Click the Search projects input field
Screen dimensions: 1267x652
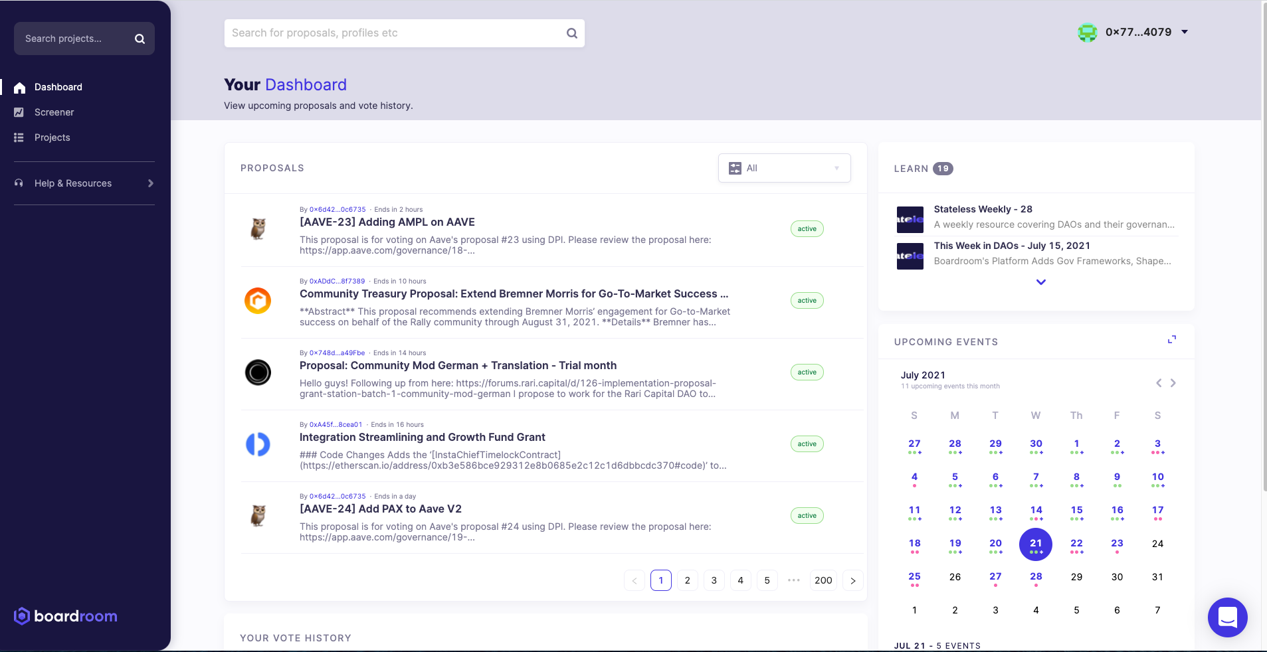(84, 39)
